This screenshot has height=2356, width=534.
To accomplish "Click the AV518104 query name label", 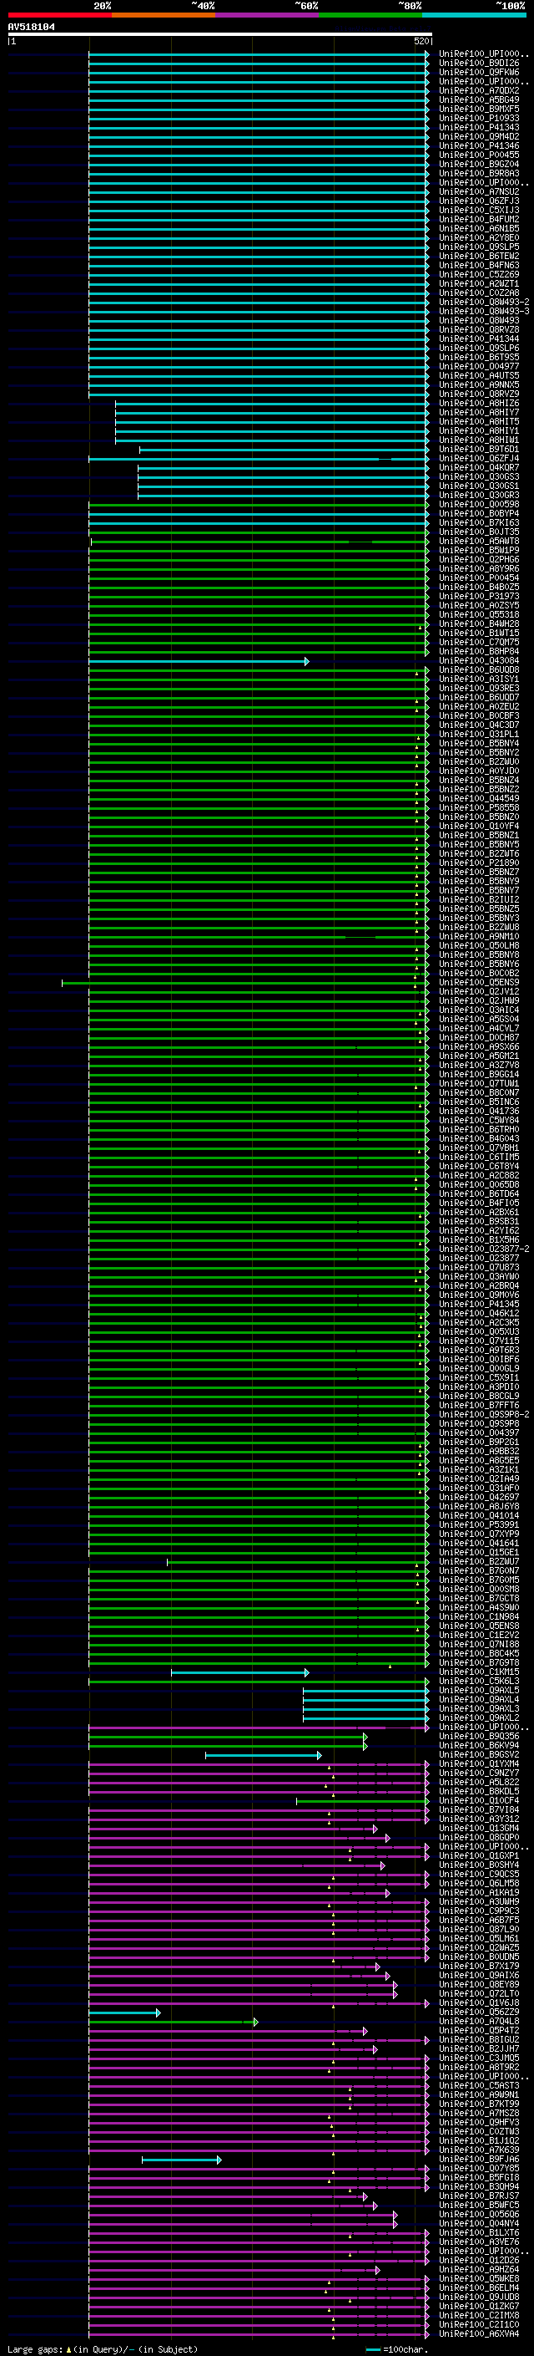I will [31, 28].
